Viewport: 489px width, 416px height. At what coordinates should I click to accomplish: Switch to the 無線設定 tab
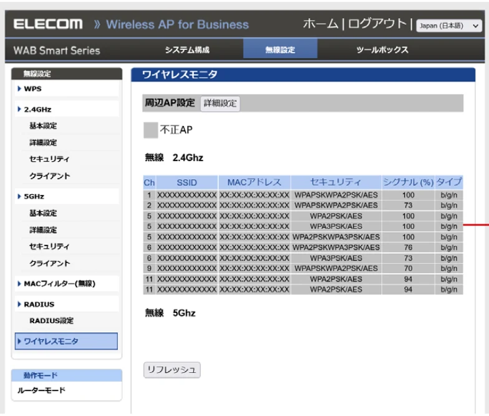280,49
